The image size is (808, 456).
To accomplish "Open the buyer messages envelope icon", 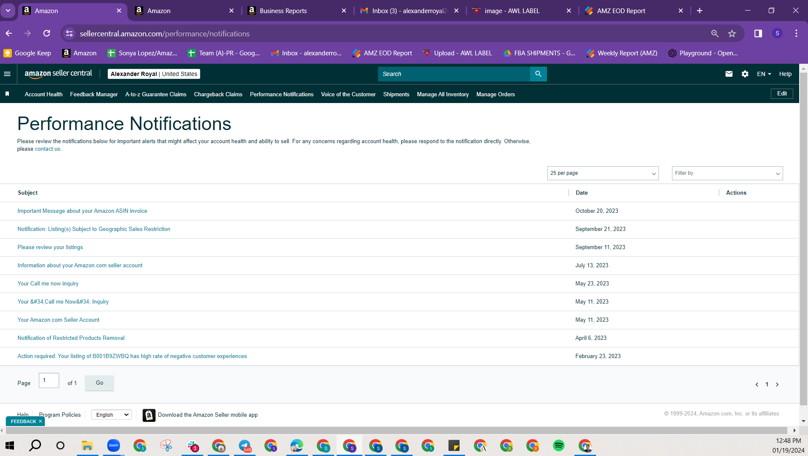I will [729, 74].
